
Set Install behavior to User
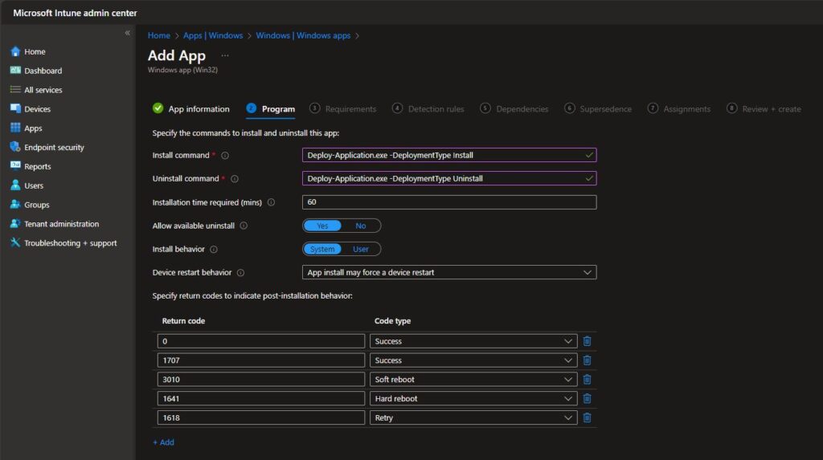(x=361, y=249)
